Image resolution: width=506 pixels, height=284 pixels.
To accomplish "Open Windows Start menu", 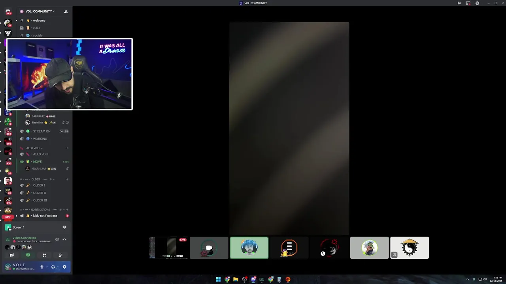I will click(x=218, y=279).
